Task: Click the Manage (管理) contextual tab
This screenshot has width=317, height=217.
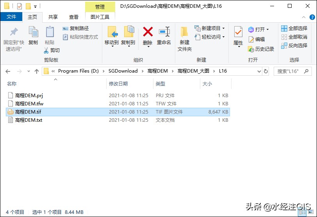Action: pos(100,7)
